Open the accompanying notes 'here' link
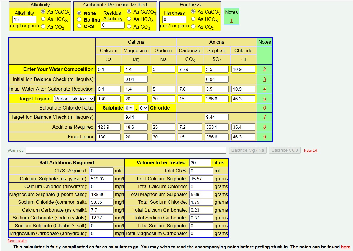The height and width of the screenshot is (251, 353). click(346, 247)
